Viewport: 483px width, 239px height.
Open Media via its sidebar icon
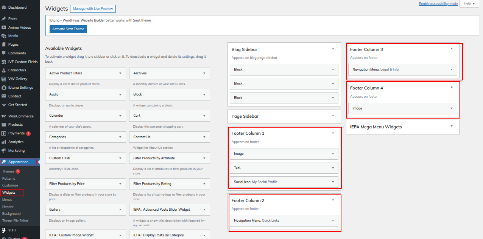point(4,36)
